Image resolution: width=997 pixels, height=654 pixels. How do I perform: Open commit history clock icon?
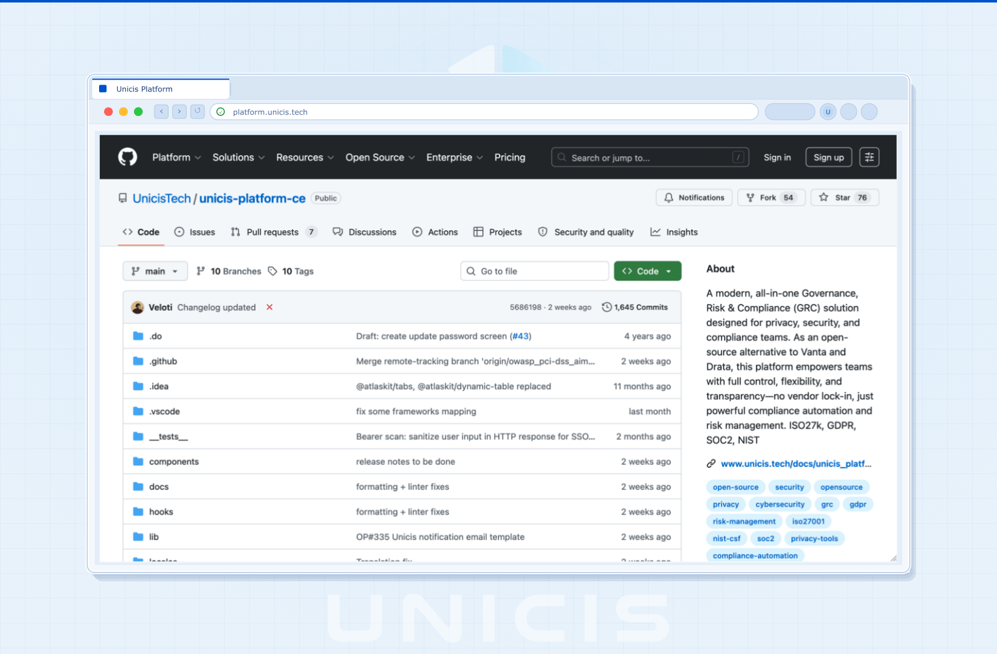pos(606,307)
